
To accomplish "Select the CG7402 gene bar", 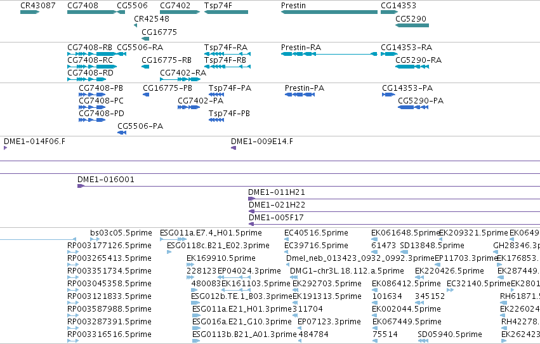I will 180,12.
